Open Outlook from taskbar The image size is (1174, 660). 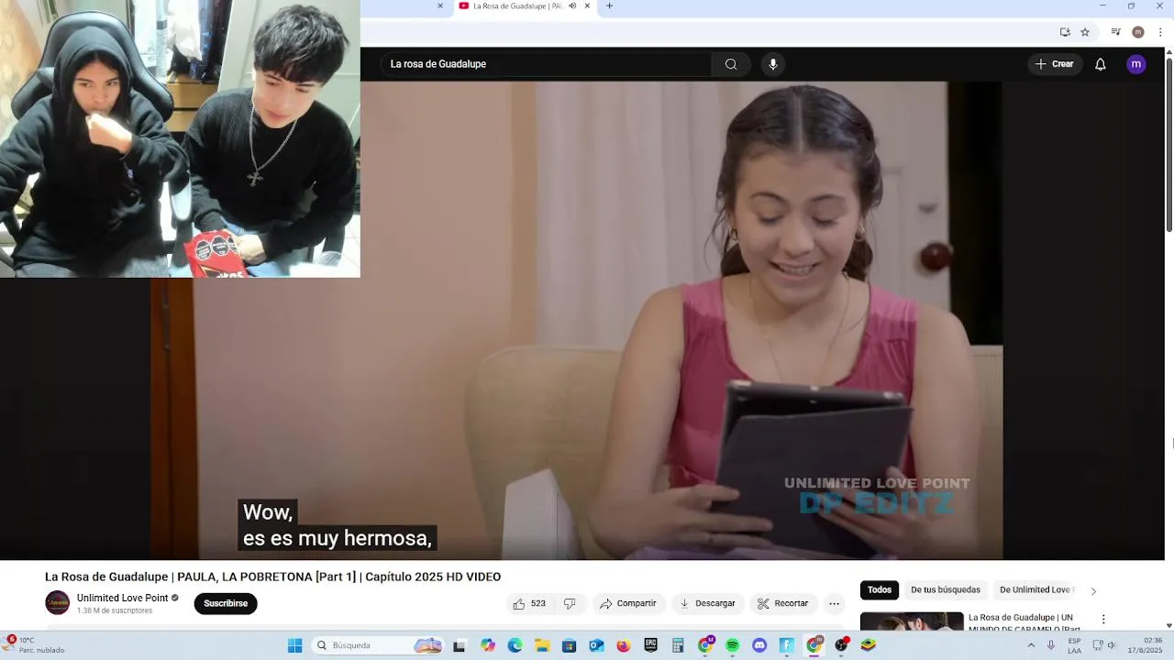tap(596, 645)
